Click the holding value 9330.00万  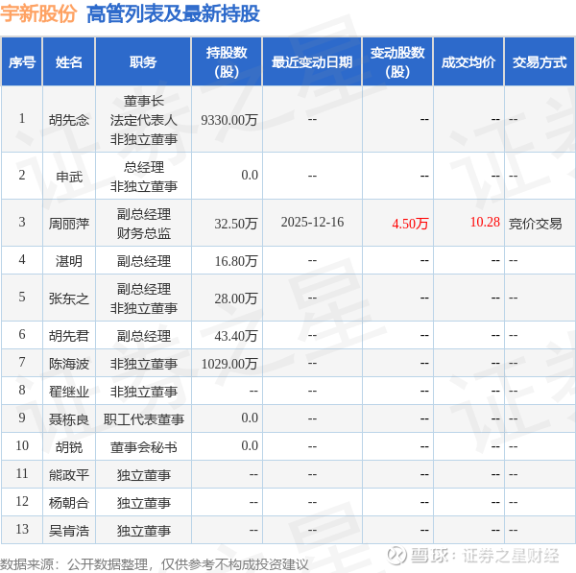click(x=229, y=120)
